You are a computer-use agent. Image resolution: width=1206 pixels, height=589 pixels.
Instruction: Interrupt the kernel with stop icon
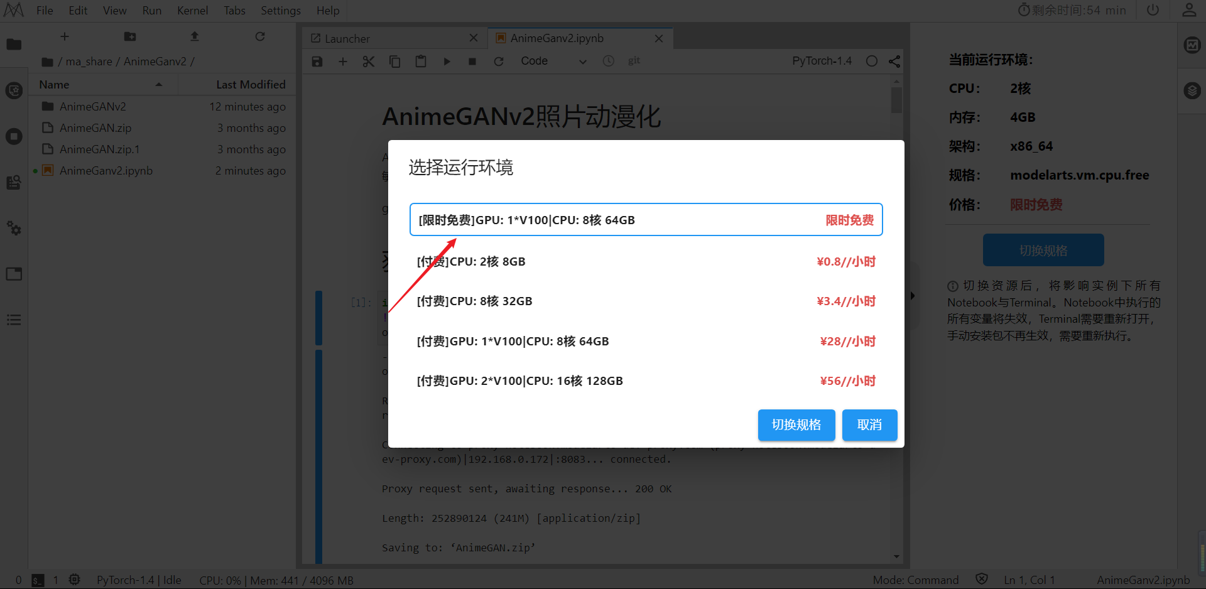(472, 61)
